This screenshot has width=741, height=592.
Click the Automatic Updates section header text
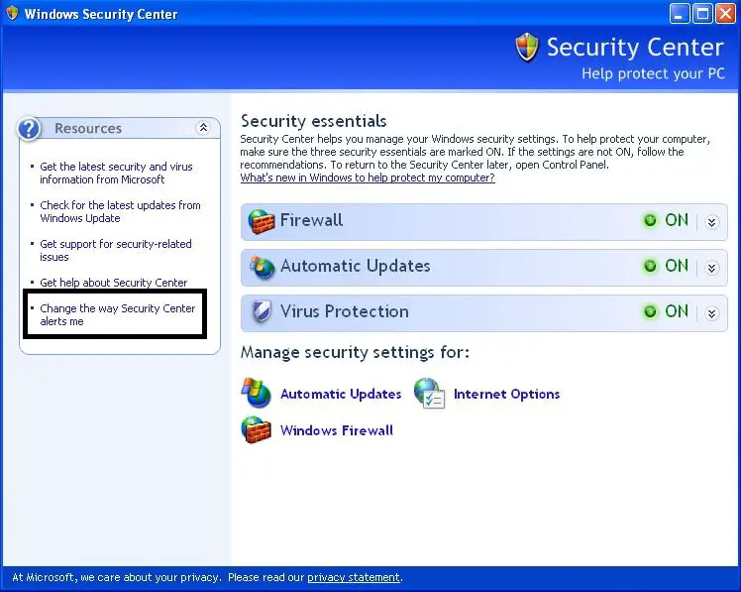[356, 266]
